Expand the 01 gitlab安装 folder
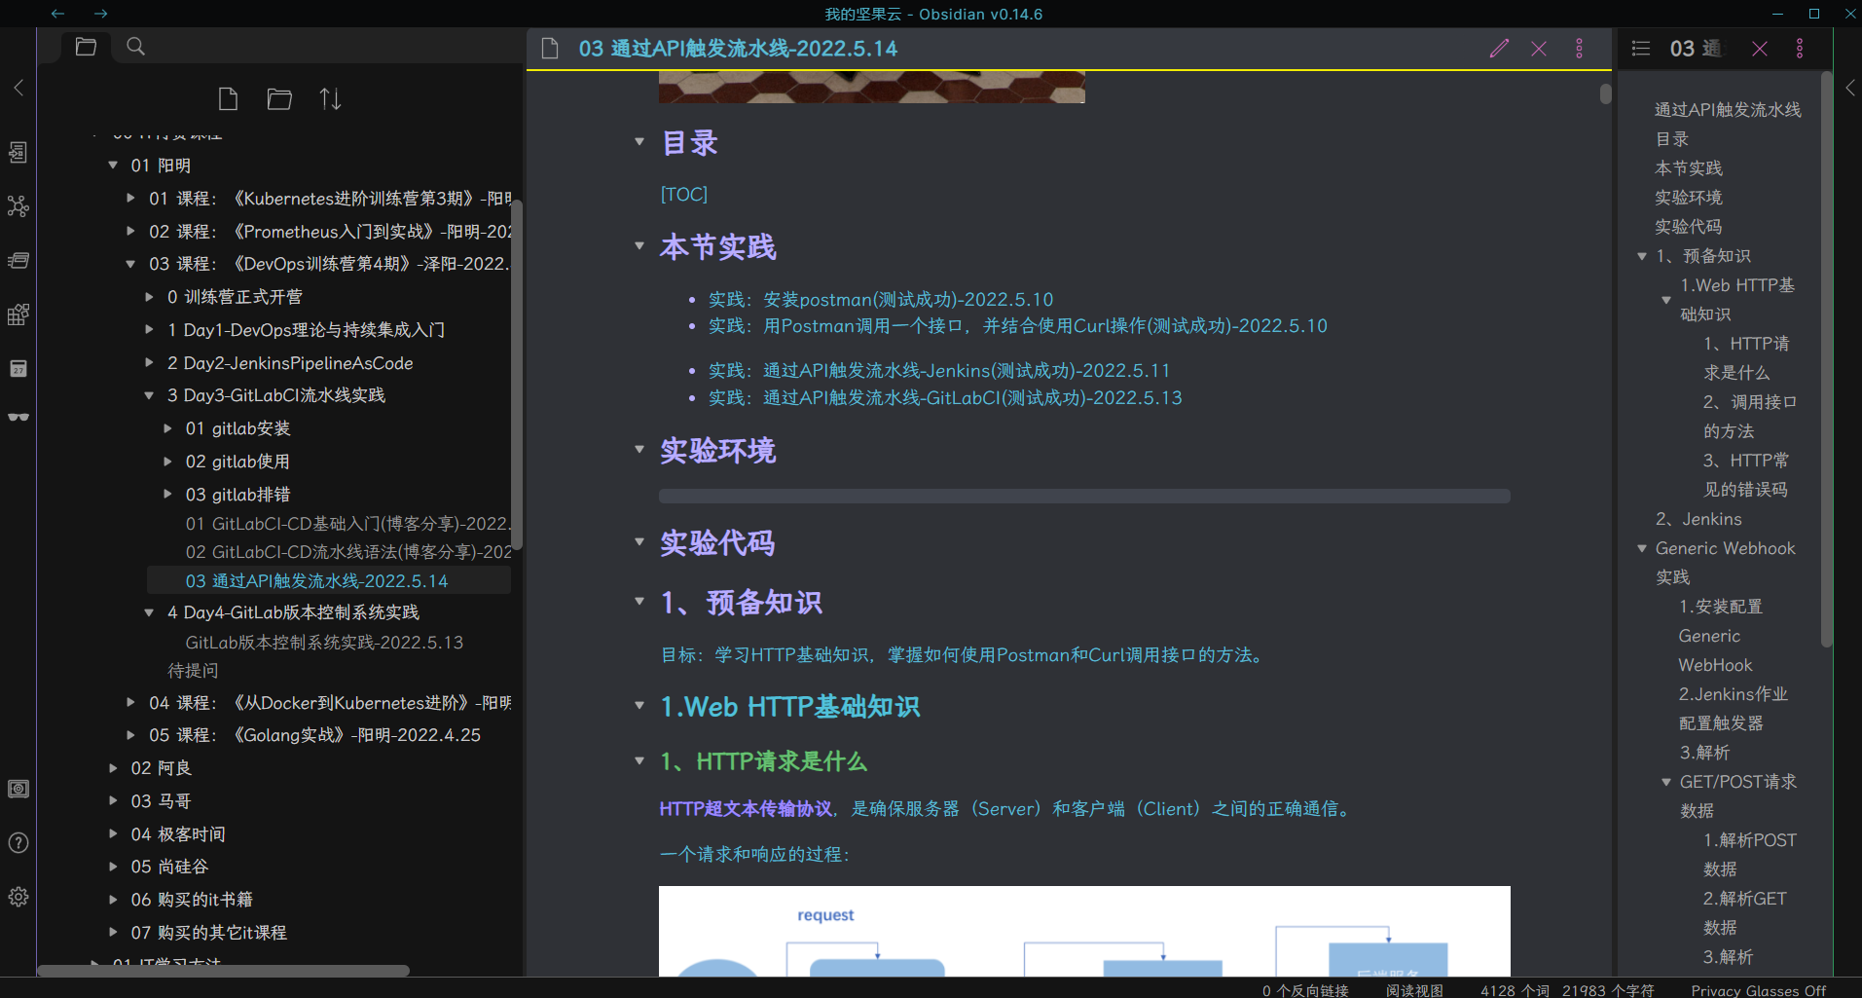Screen dimensions: 1862x998 (167, 428)
